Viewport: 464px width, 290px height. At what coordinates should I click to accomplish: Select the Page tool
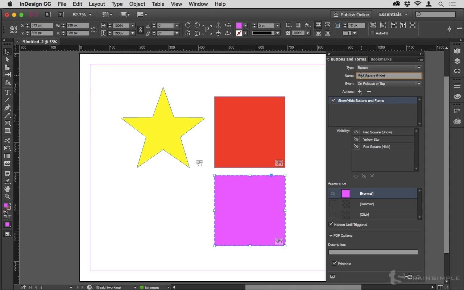tap(7, 67)
